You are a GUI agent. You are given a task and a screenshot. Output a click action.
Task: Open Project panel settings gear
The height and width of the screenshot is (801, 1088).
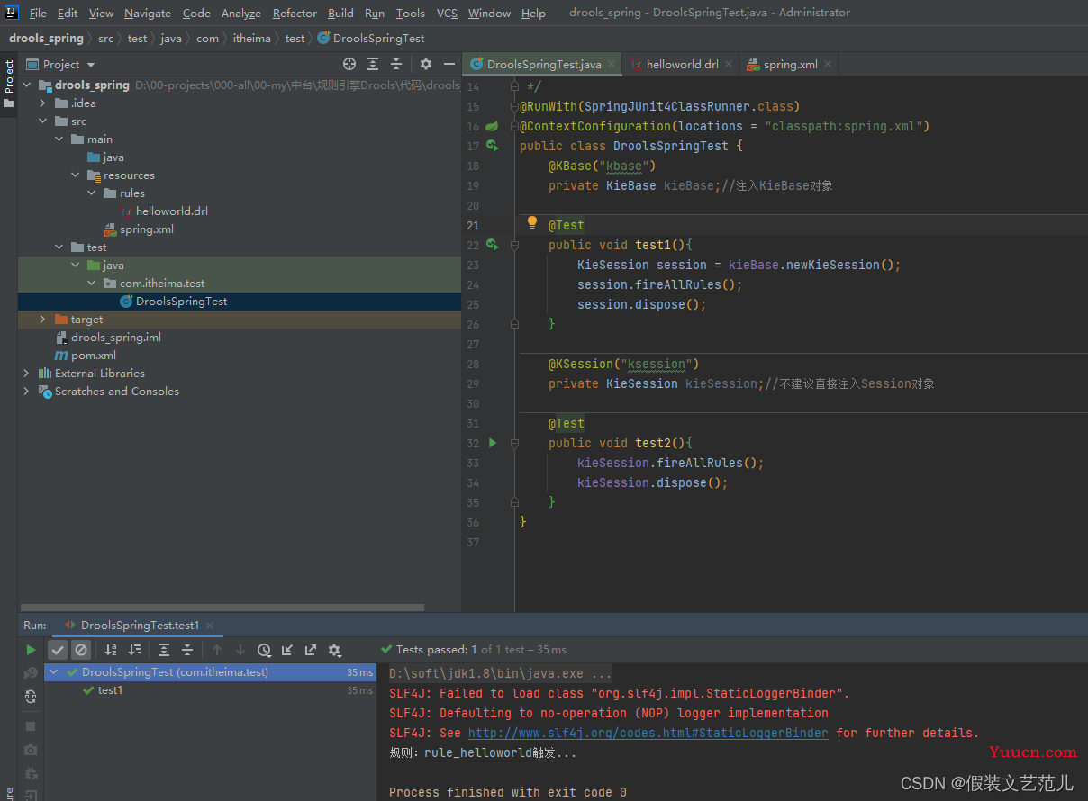pyautogui.click(x=426, y=64)
